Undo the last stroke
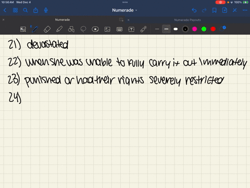Screen dimensions: 250x188 pos(194,10)
